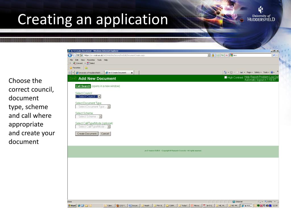
Task: Click the Read Mail icon in command bar
Action: (x=237, y=72)
